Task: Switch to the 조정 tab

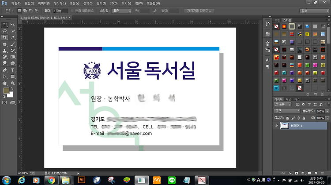Action: (x=277, y=20)
